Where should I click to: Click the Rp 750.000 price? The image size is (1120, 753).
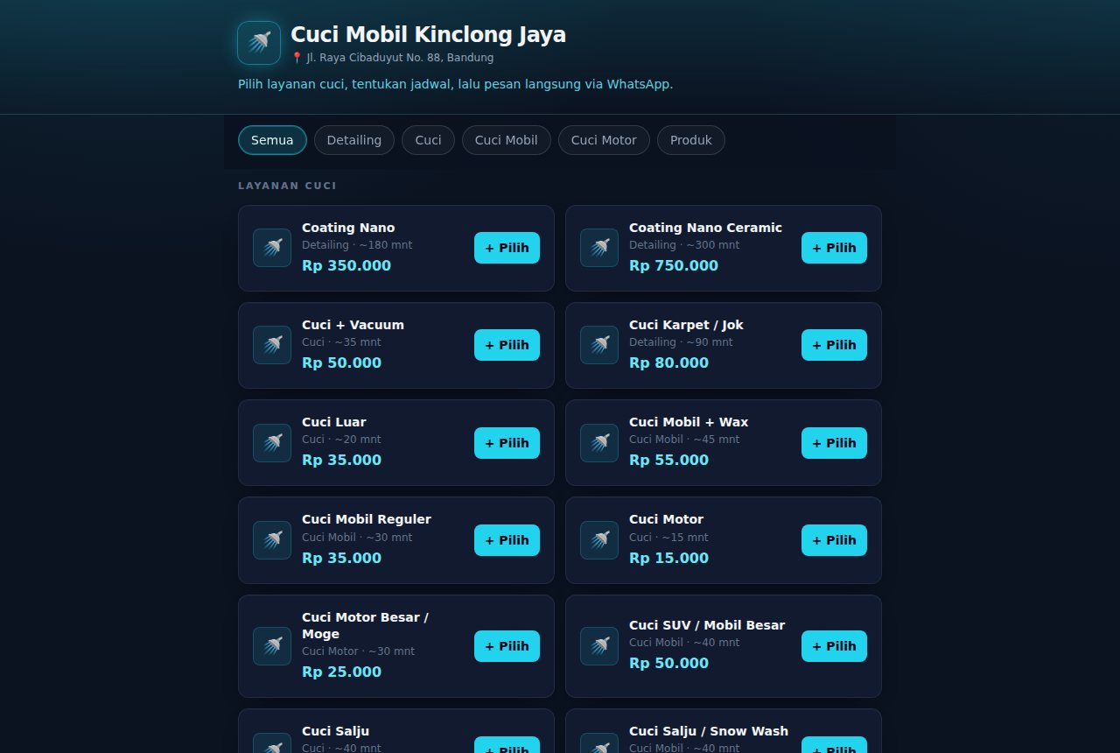(x=674, y=266)
